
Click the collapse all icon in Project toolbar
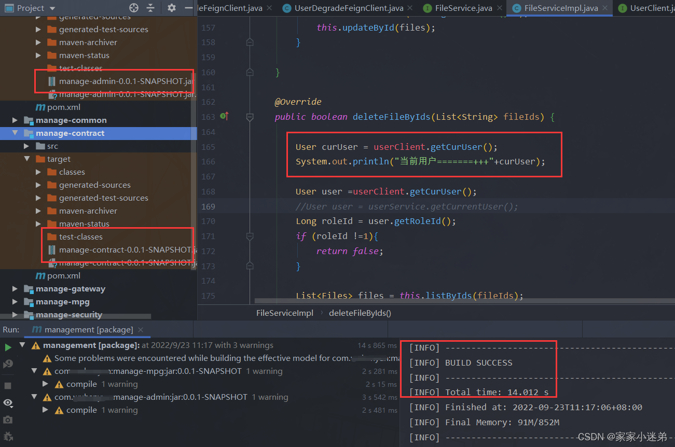(x=150, y=8)
